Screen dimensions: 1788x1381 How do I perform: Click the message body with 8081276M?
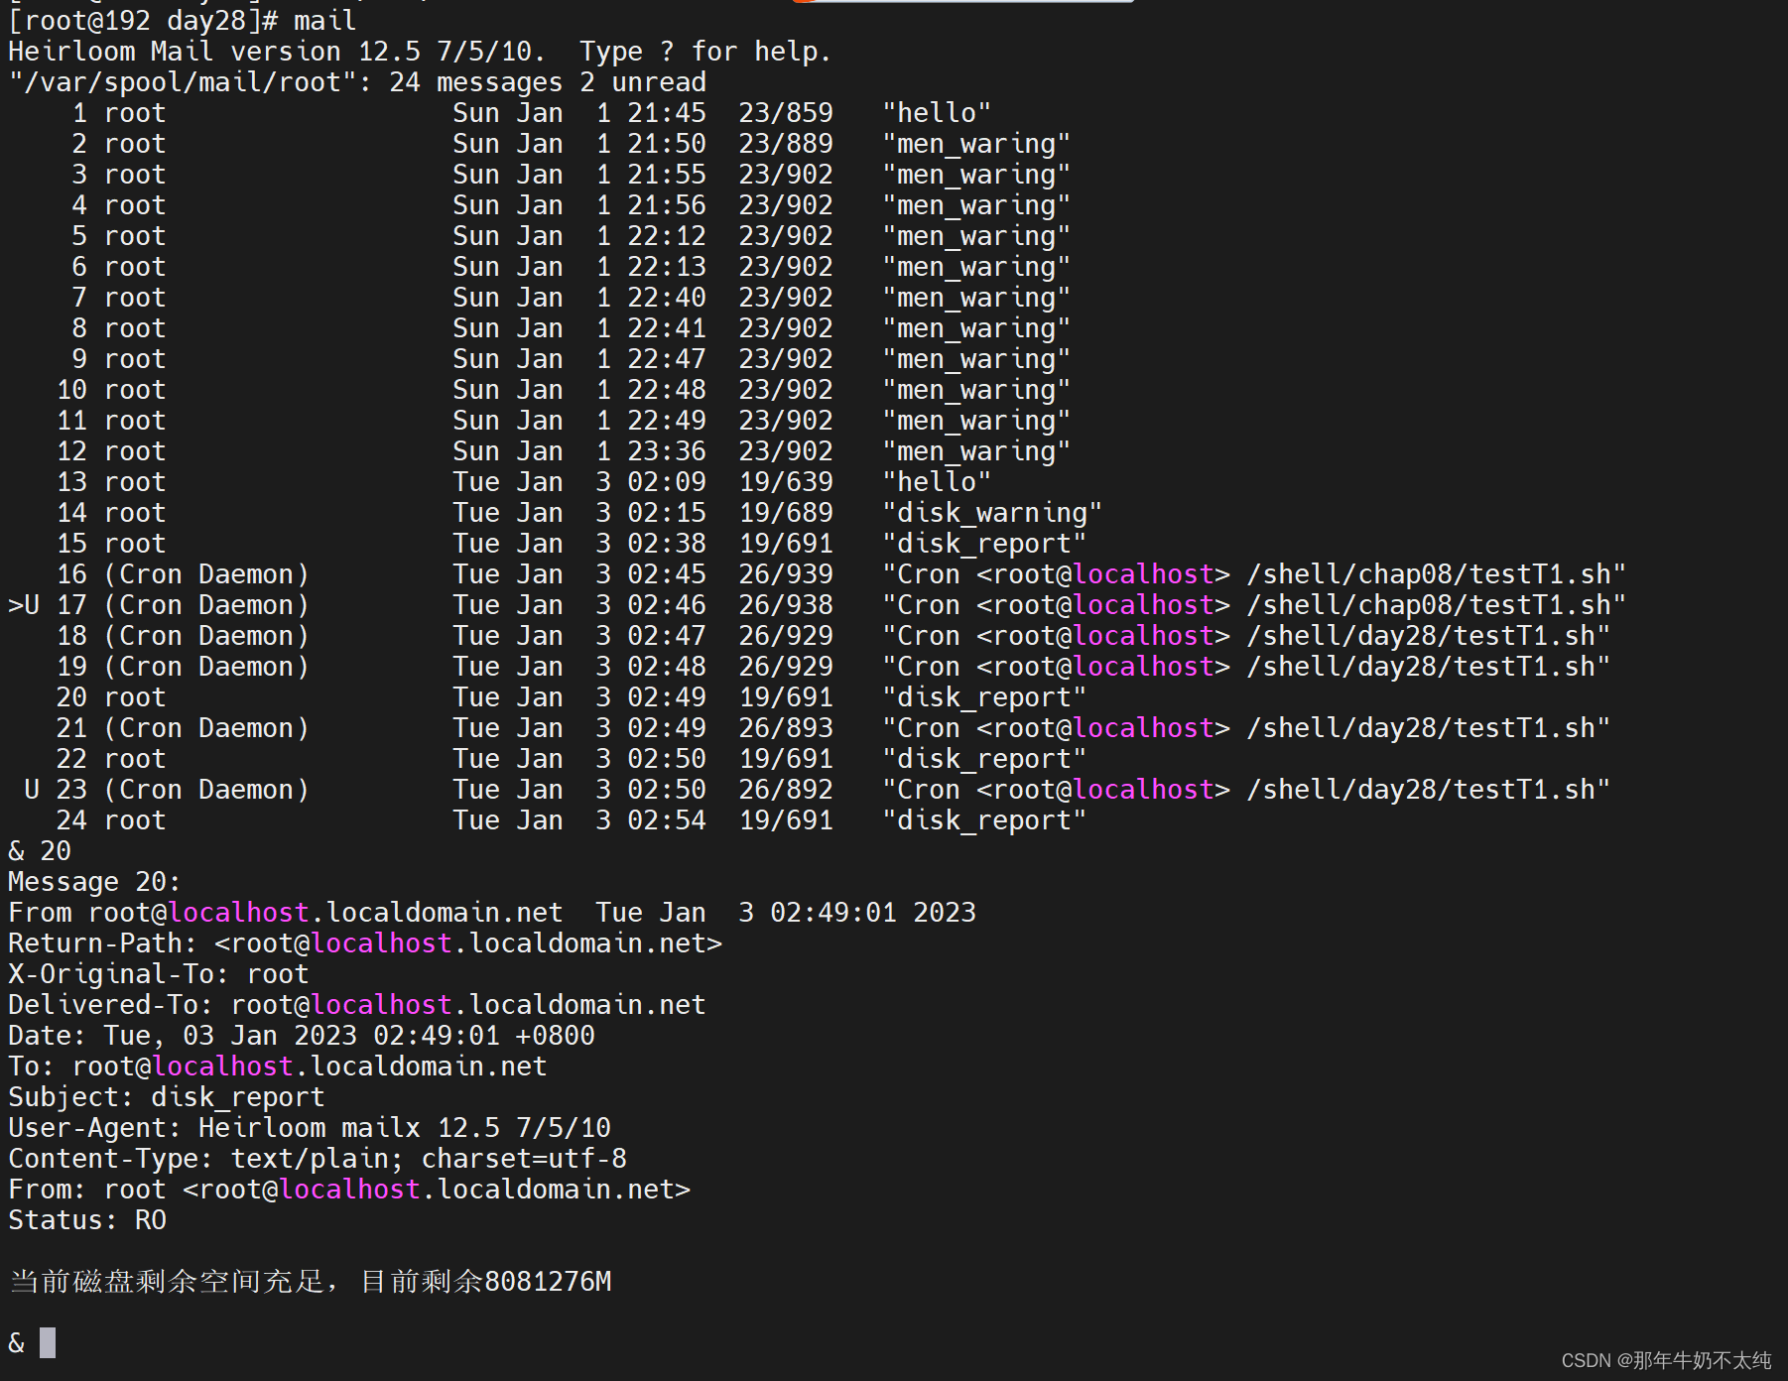point(311,1282)
